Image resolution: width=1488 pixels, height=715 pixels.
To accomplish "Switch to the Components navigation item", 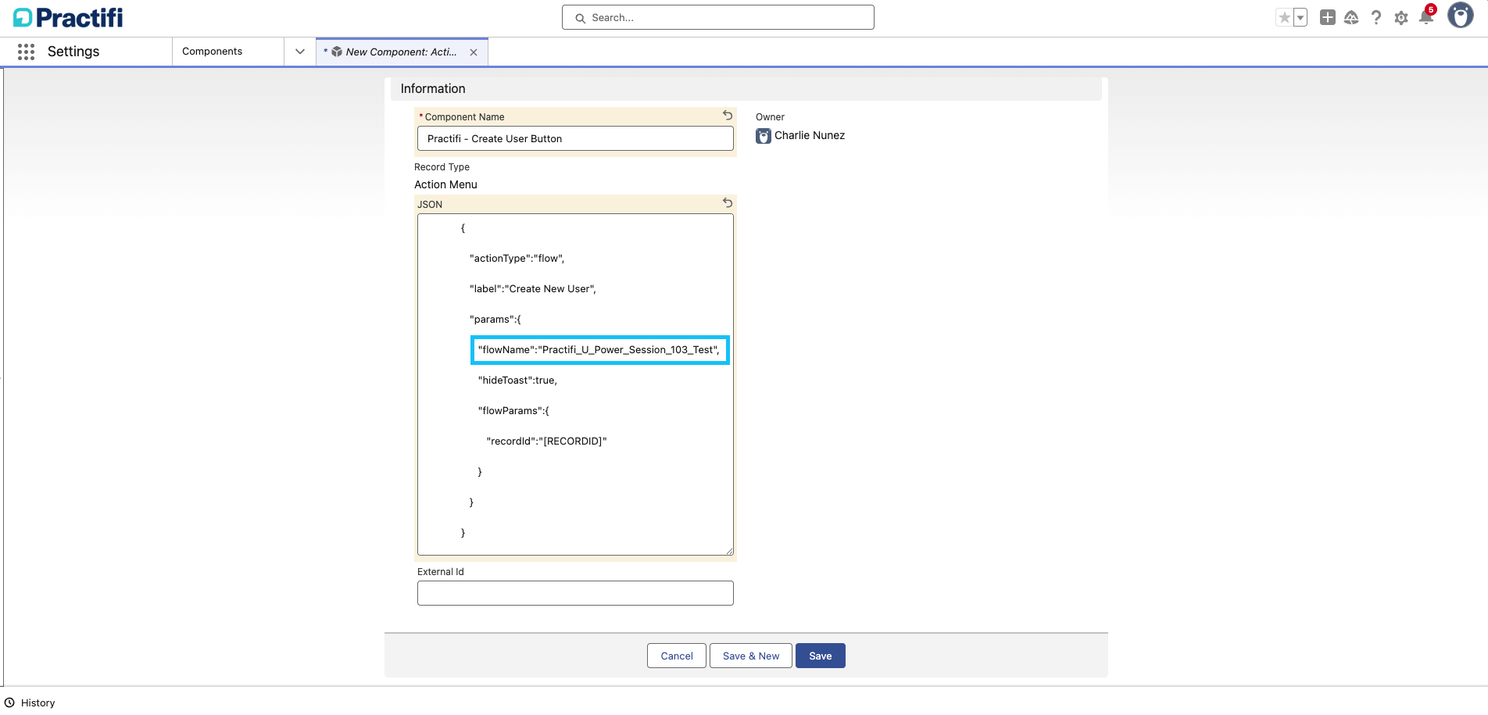I will [212, 52].
